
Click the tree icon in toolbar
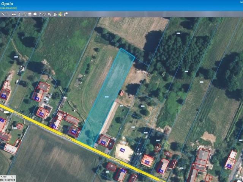tap(44, 14)
